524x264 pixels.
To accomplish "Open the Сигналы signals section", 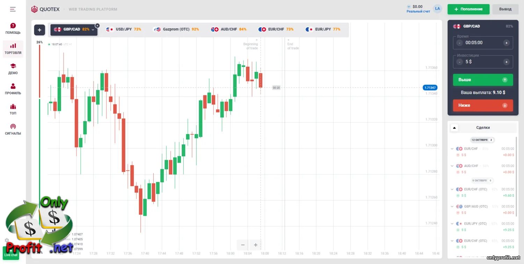I will [13, 129].
